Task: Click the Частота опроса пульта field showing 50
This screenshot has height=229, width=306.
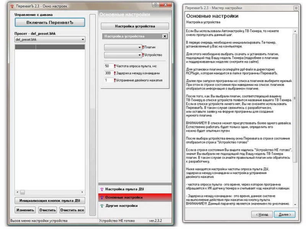Action: tap(109, 66)
